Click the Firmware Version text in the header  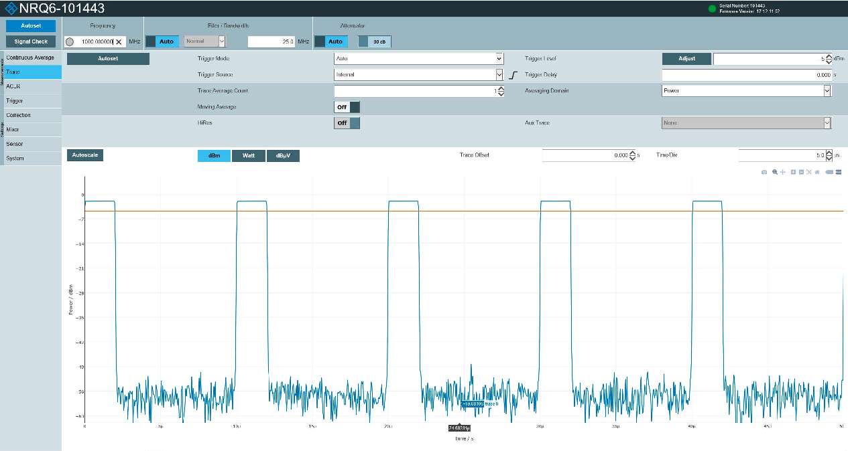coord(749,11)
